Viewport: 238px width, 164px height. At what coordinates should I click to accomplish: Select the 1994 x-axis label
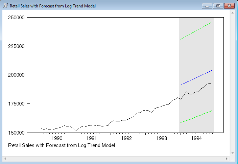(196, 138)
